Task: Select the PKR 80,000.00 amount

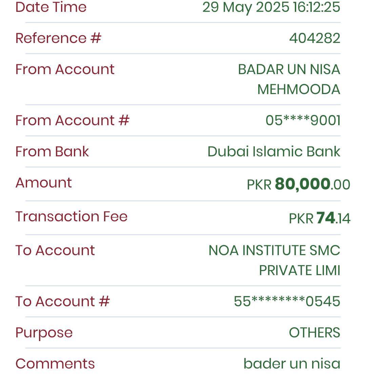Action: [298, 184]
